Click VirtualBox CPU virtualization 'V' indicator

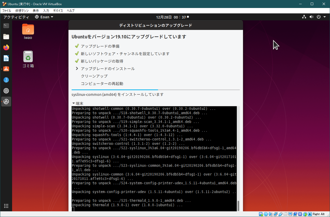coord(300,214)
